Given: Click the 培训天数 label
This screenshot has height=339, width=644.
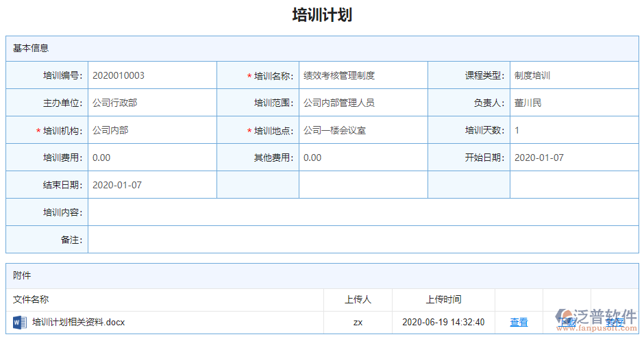Looking at the screenshot, I should (484, 130).
